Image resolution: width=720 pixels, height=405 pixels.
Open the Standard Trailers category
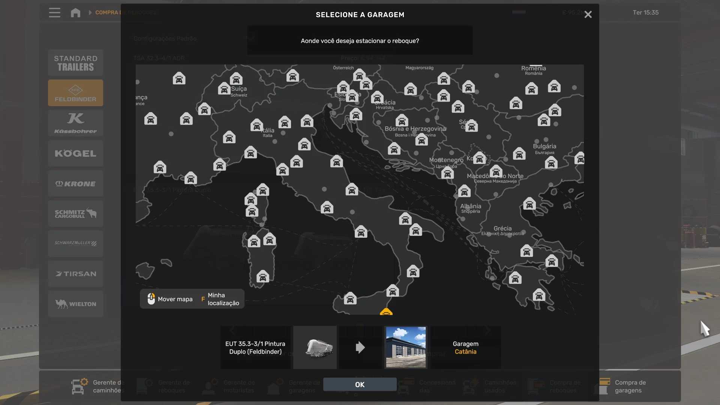click(75, 63)
